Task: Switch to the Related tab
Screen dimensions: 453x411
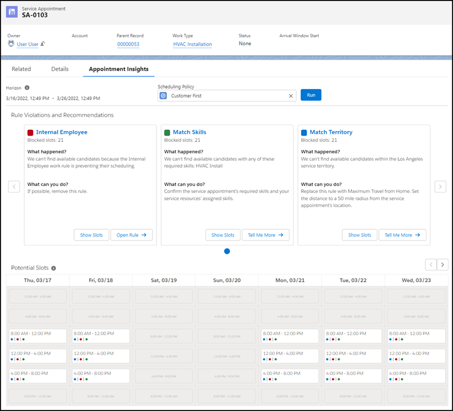Action: (x=21, y=69)
